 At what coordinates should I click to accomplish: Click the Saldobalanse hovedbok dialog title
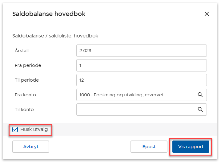(49, 14)
